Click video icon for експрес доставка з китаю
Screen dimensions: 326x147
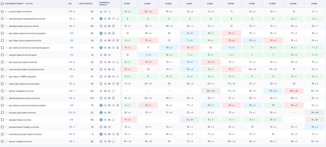click(x=110, y=113)
